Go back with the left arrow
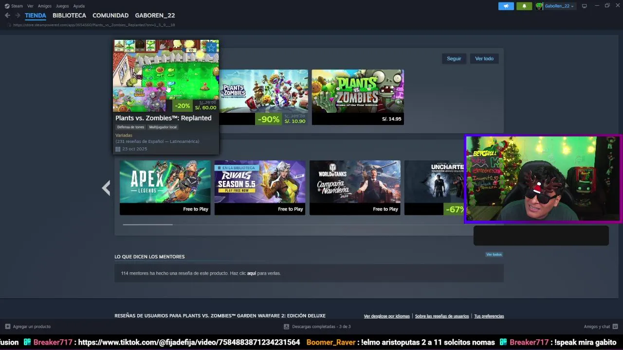The image size is (623, 350). (x=7, y=16)
